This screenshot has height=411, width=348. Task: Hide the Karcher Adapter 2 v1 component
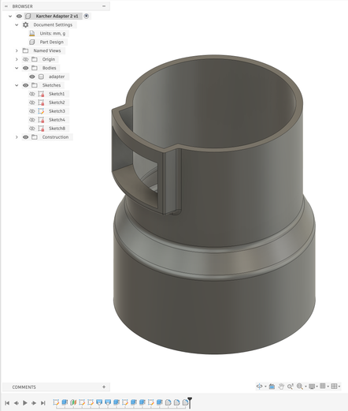click(x=19, y=16)
